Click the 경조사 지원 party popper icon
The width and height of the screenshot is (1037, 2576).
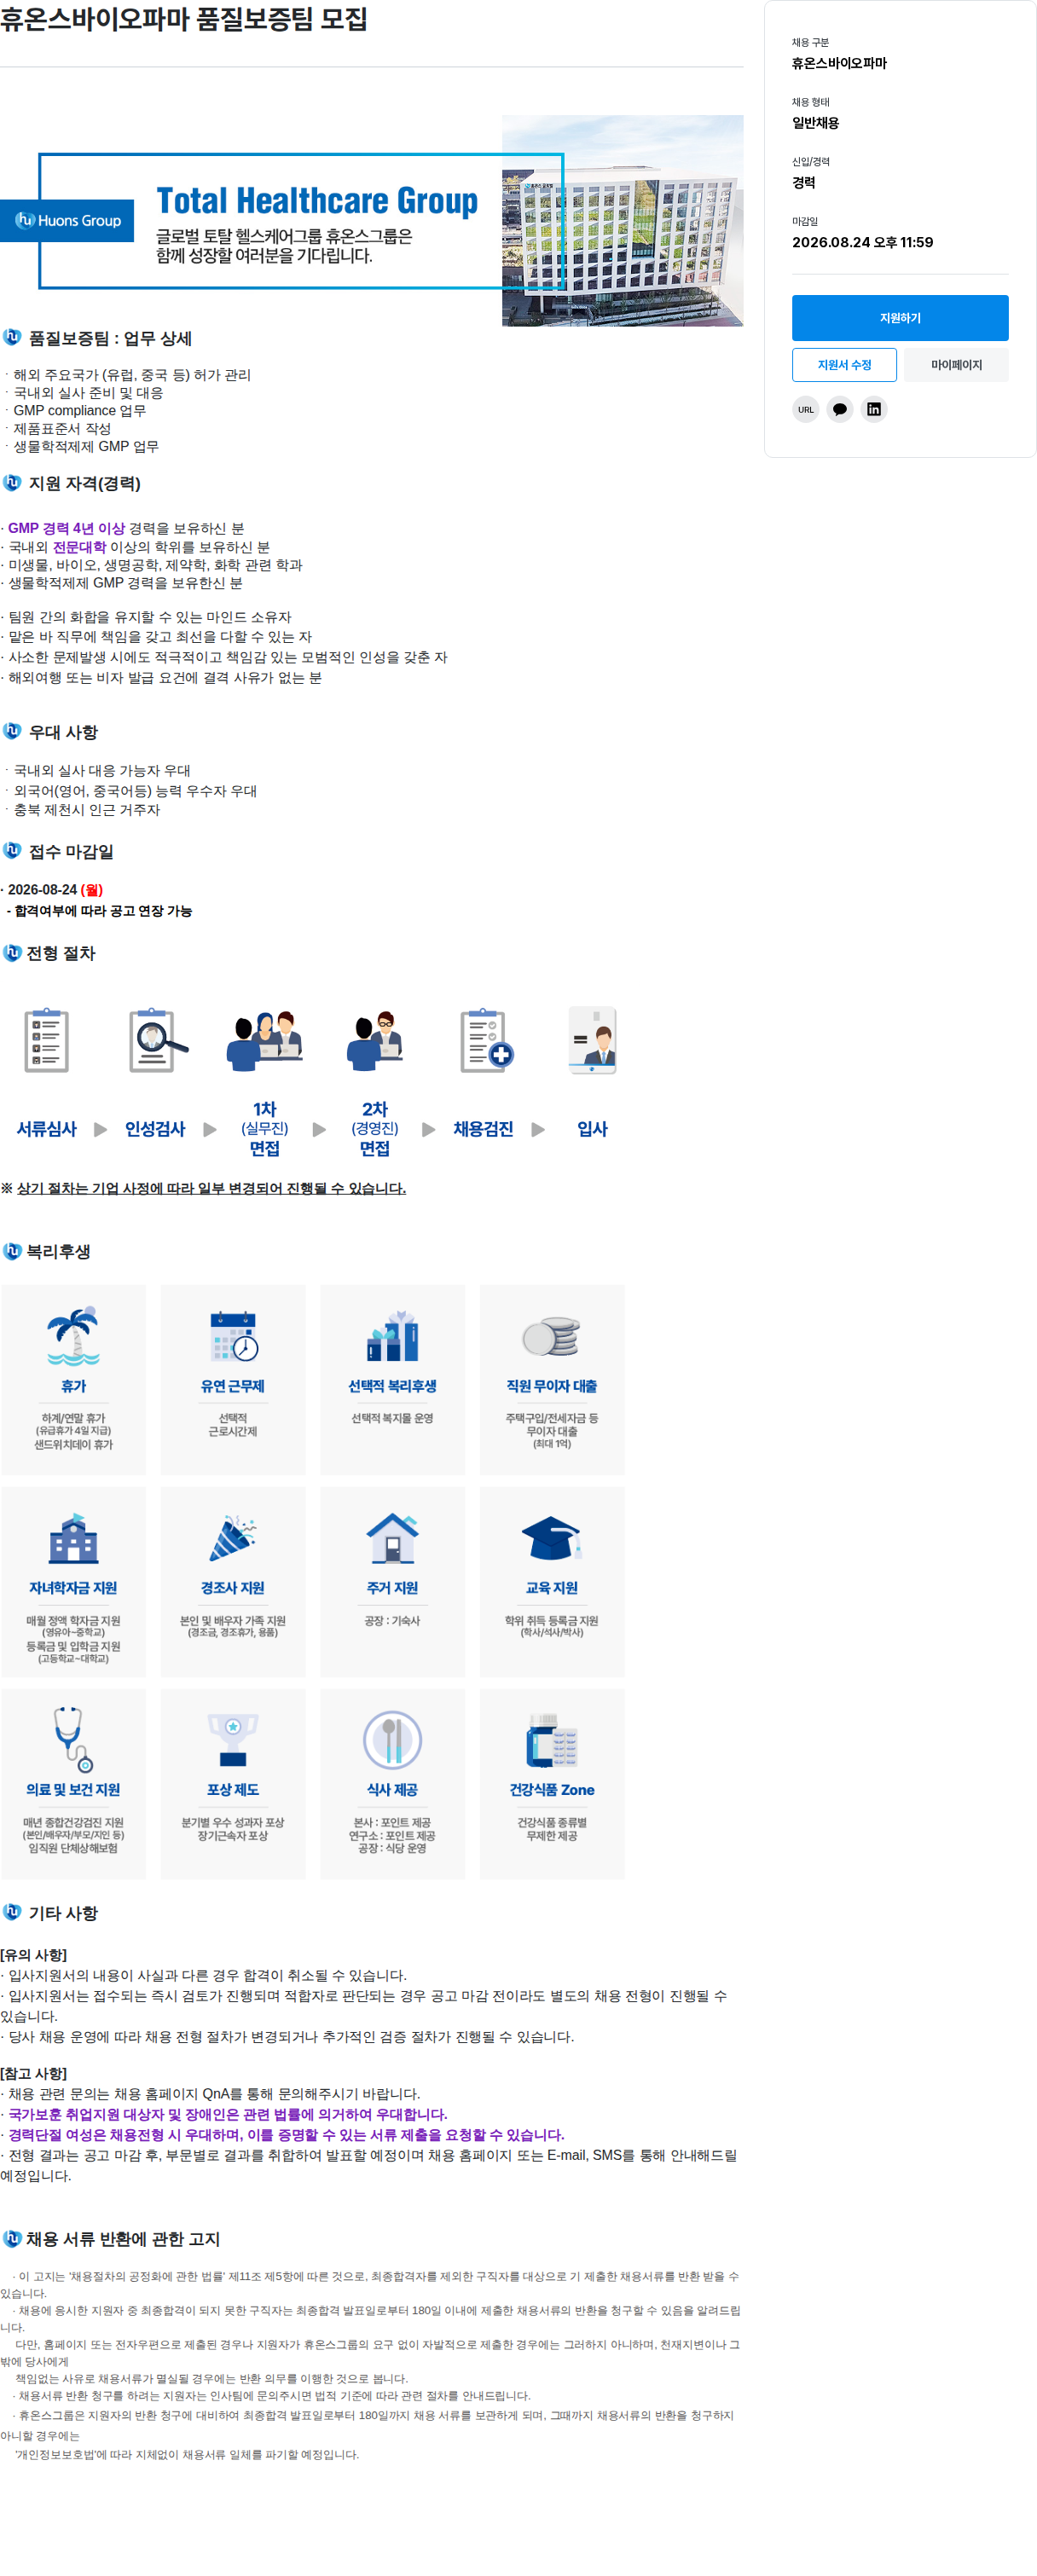(x=233, y=1538)
